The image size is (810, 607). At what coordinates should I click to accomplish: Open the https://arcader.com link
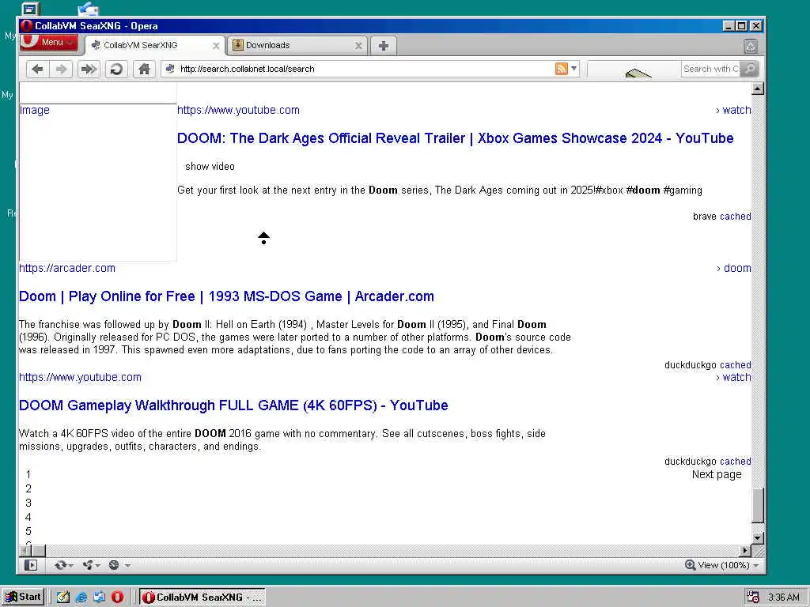(67, 268)
